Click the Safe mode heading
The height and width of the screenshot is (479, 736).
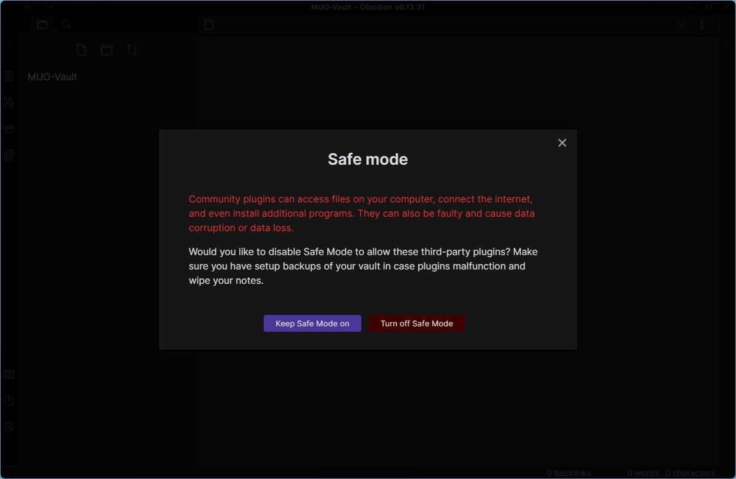[368, 159]
